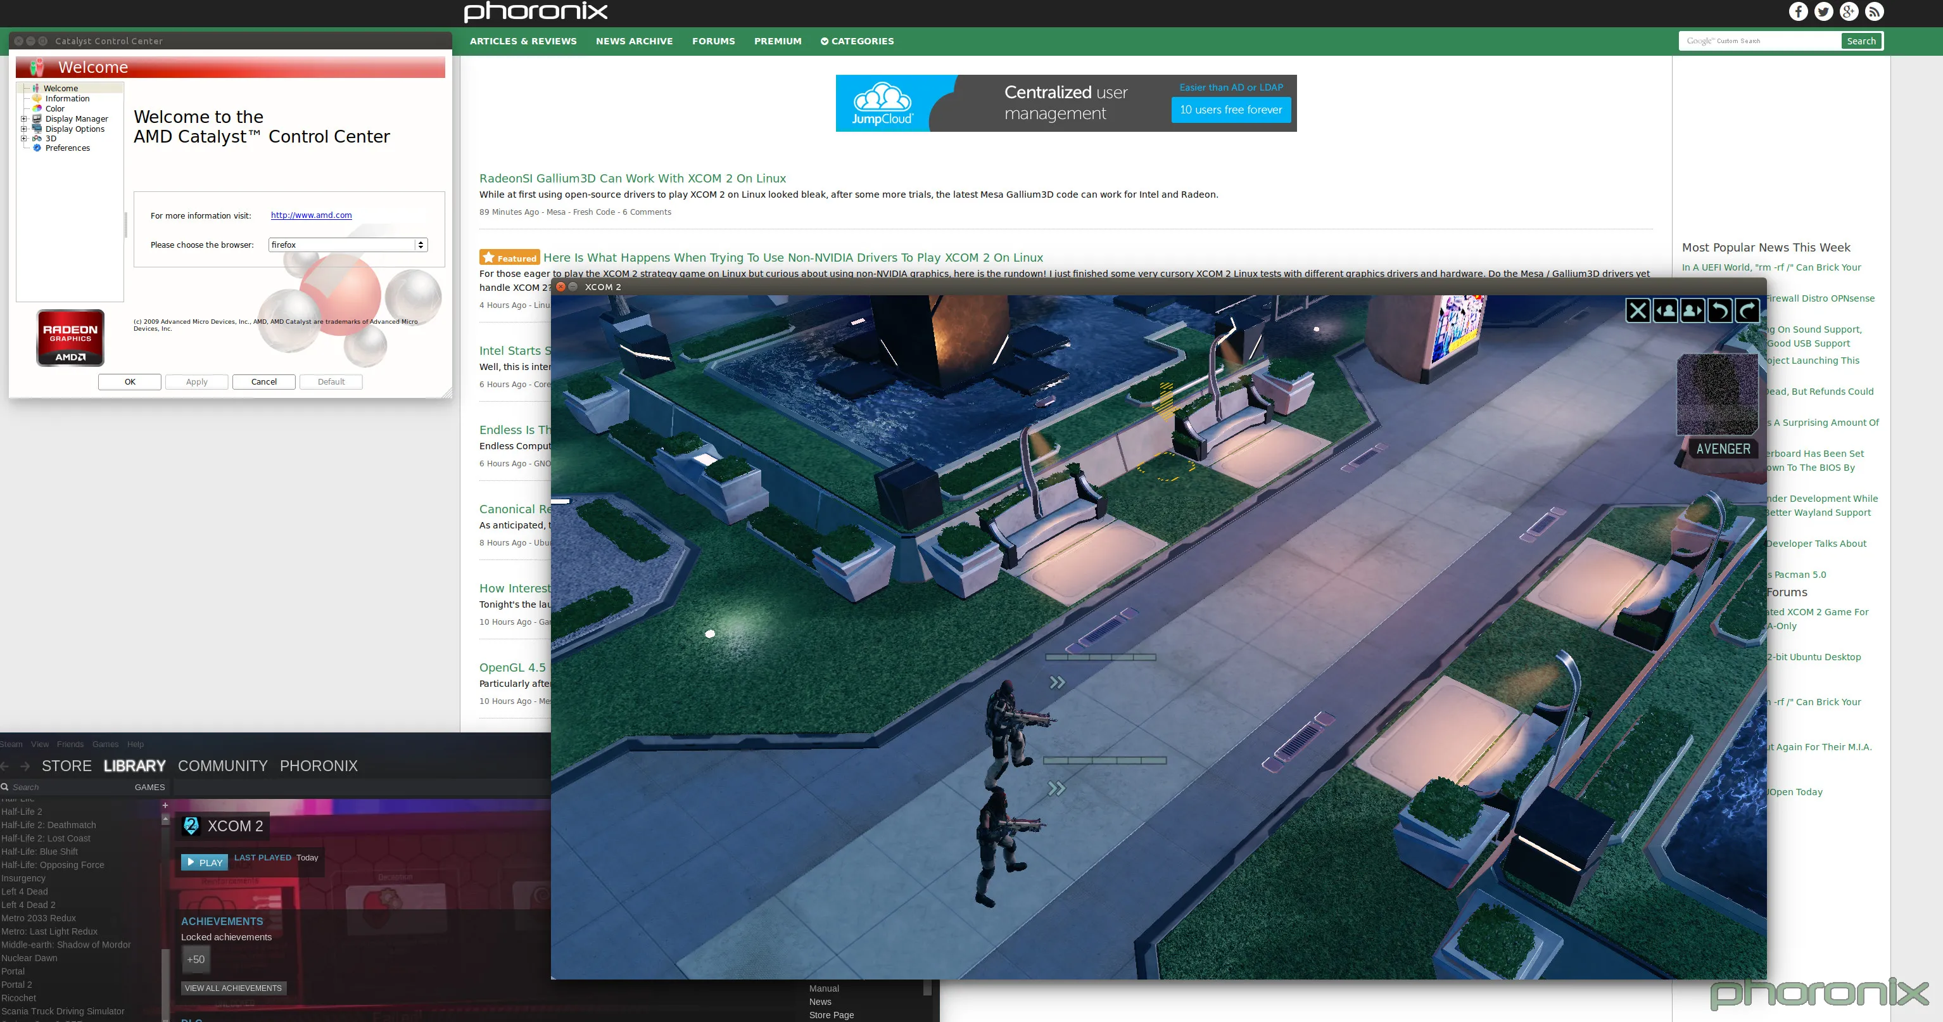The image size is (1943, 1022).
Task: Click Cancel in Catalyst Control Center
Action: (x=264, y=382)
